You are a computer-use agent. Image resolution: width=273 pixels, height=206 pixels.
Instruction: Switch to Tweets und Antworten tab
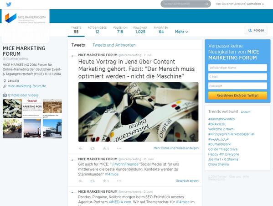(x=114, y=45)
